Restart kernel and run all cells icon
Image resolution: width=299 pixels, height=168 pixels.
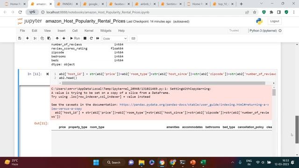point(98,38)
